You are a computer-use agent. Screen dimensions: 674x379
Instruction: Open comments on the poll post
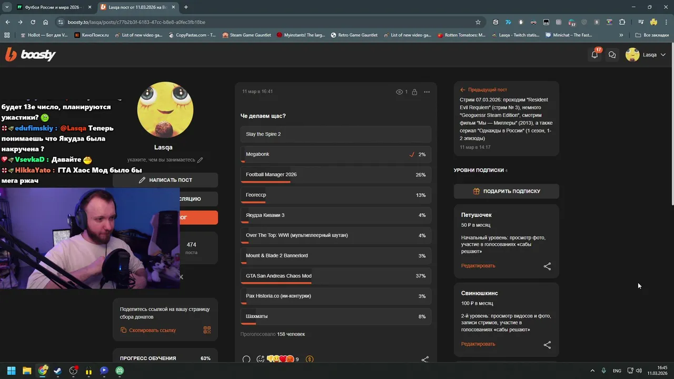point(246,360)
